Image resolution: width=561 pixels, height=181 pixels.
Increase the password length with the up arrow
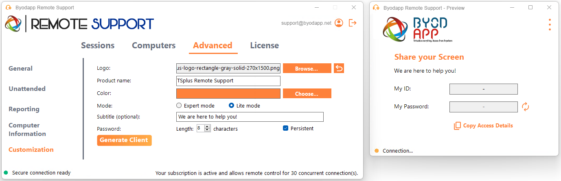click(x=208, y=127)
